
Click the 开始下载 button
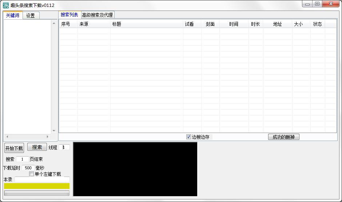click(14, 148)
